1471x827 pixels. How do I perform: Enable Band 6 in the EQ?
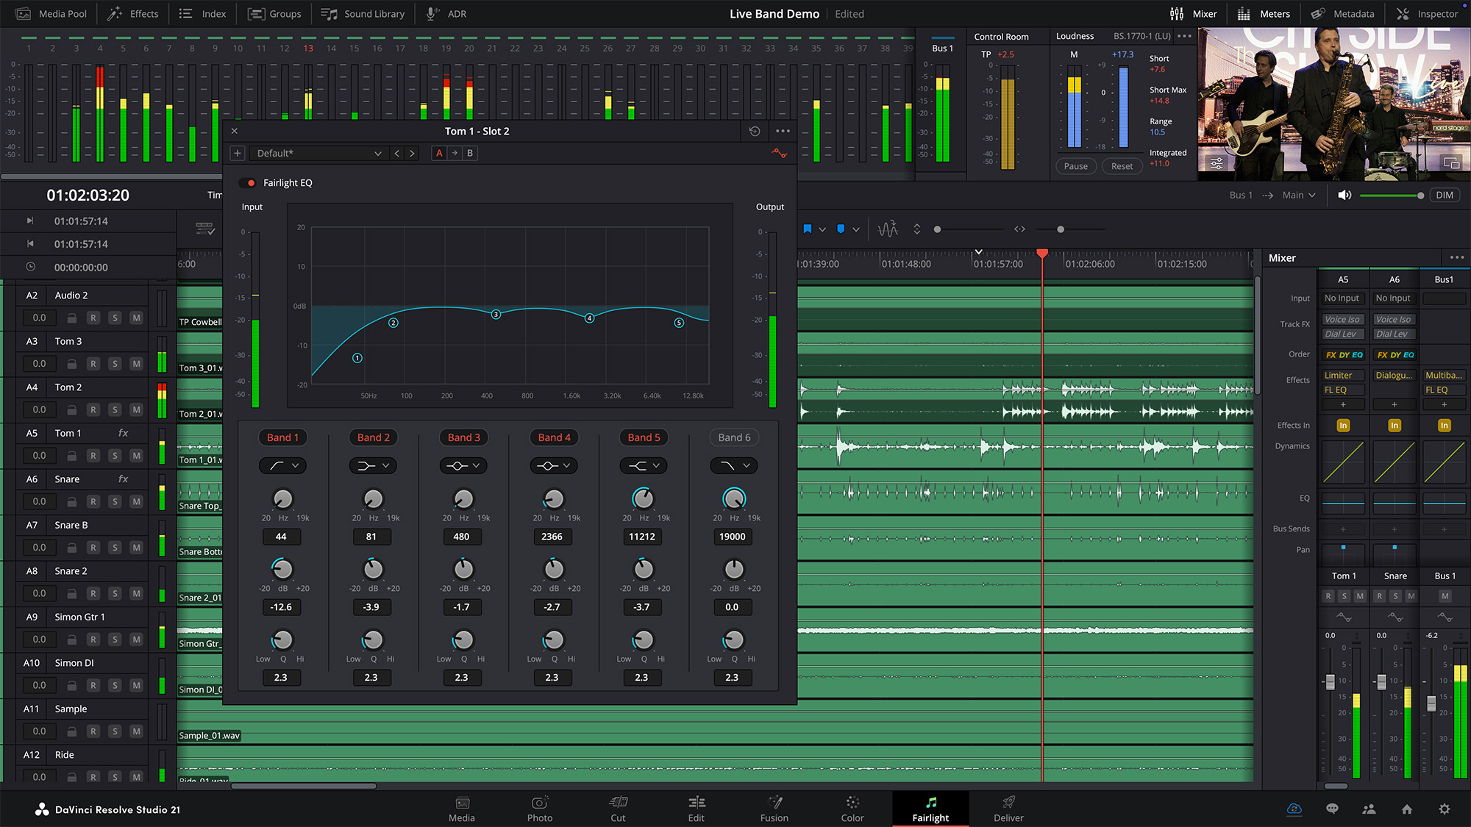(x=733, y=437)
